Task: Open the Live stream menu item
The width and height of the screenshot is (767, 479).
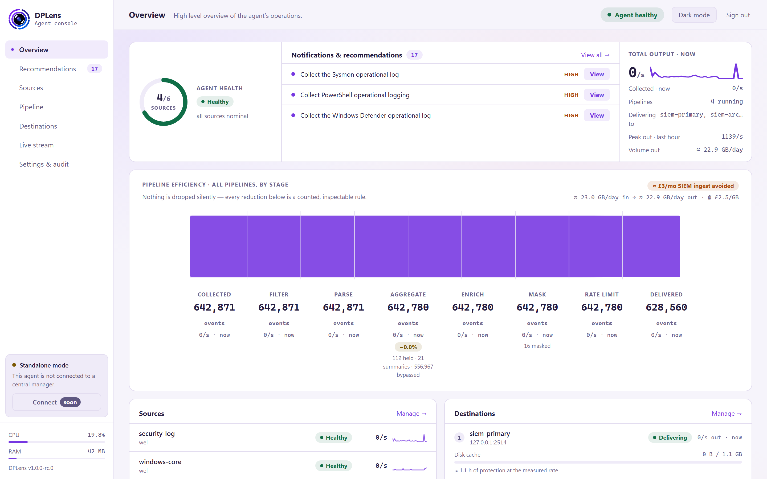Action: click(x=36, y=145)
